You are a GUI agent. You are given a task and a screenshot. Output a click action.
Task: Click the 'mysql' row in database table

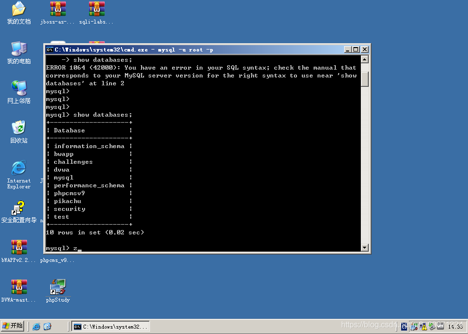[x=89, y=178]
